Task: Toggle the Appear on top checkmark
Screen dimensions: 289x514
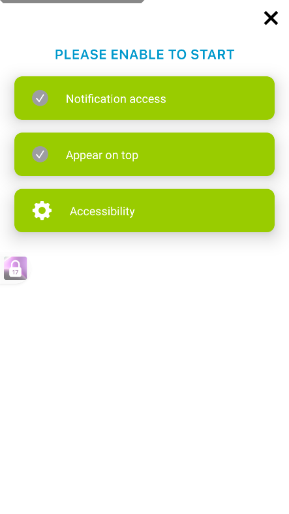Action: (x=40, y=154)
